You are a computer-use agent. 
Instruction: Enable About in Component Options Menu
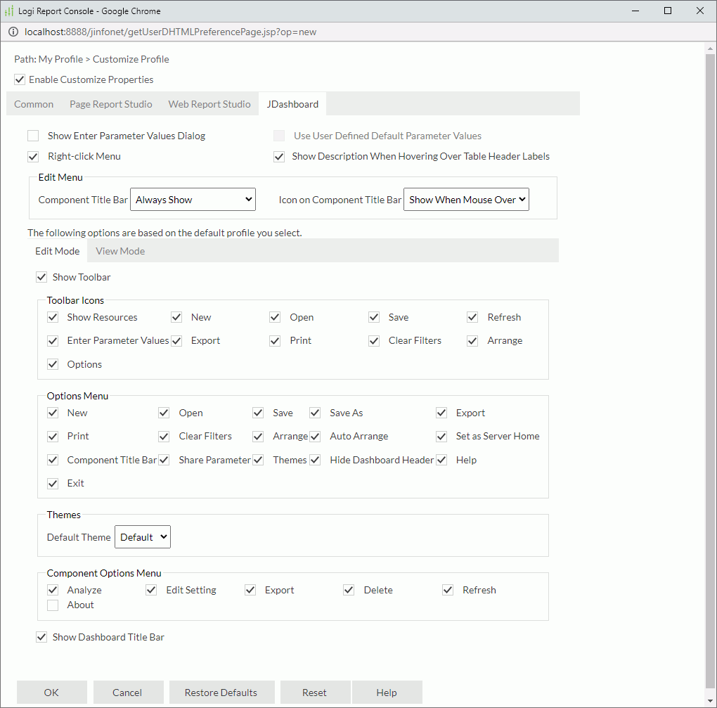tap(52, 605)
